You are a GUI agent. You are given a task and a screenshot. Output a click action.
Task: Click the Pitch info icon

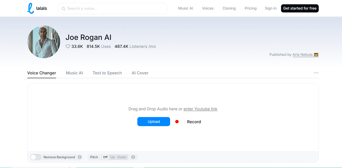[x=133, y=157]
